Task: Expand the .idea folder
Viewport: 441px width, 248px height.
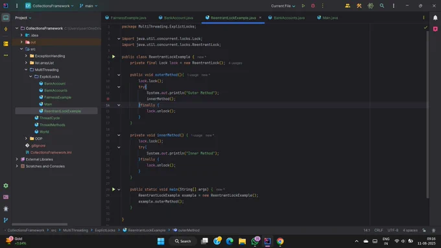Action: tap(21, 35)
